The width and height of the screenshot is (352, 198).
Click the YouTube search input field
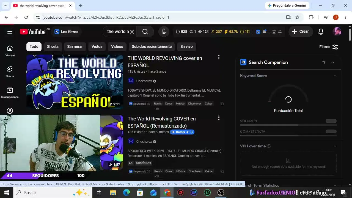[x=118, y=32]
